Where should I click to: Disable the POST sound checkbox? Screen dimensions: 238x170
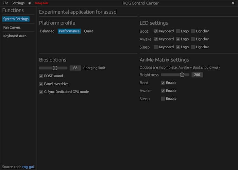[41, 76]
